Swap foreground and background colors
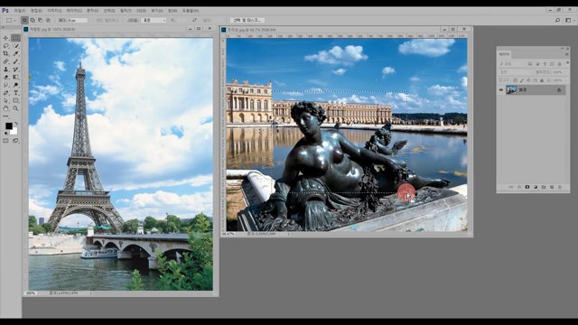Viewport: 578px width, 325px height. pyautogui.click(x=16, y=123)
